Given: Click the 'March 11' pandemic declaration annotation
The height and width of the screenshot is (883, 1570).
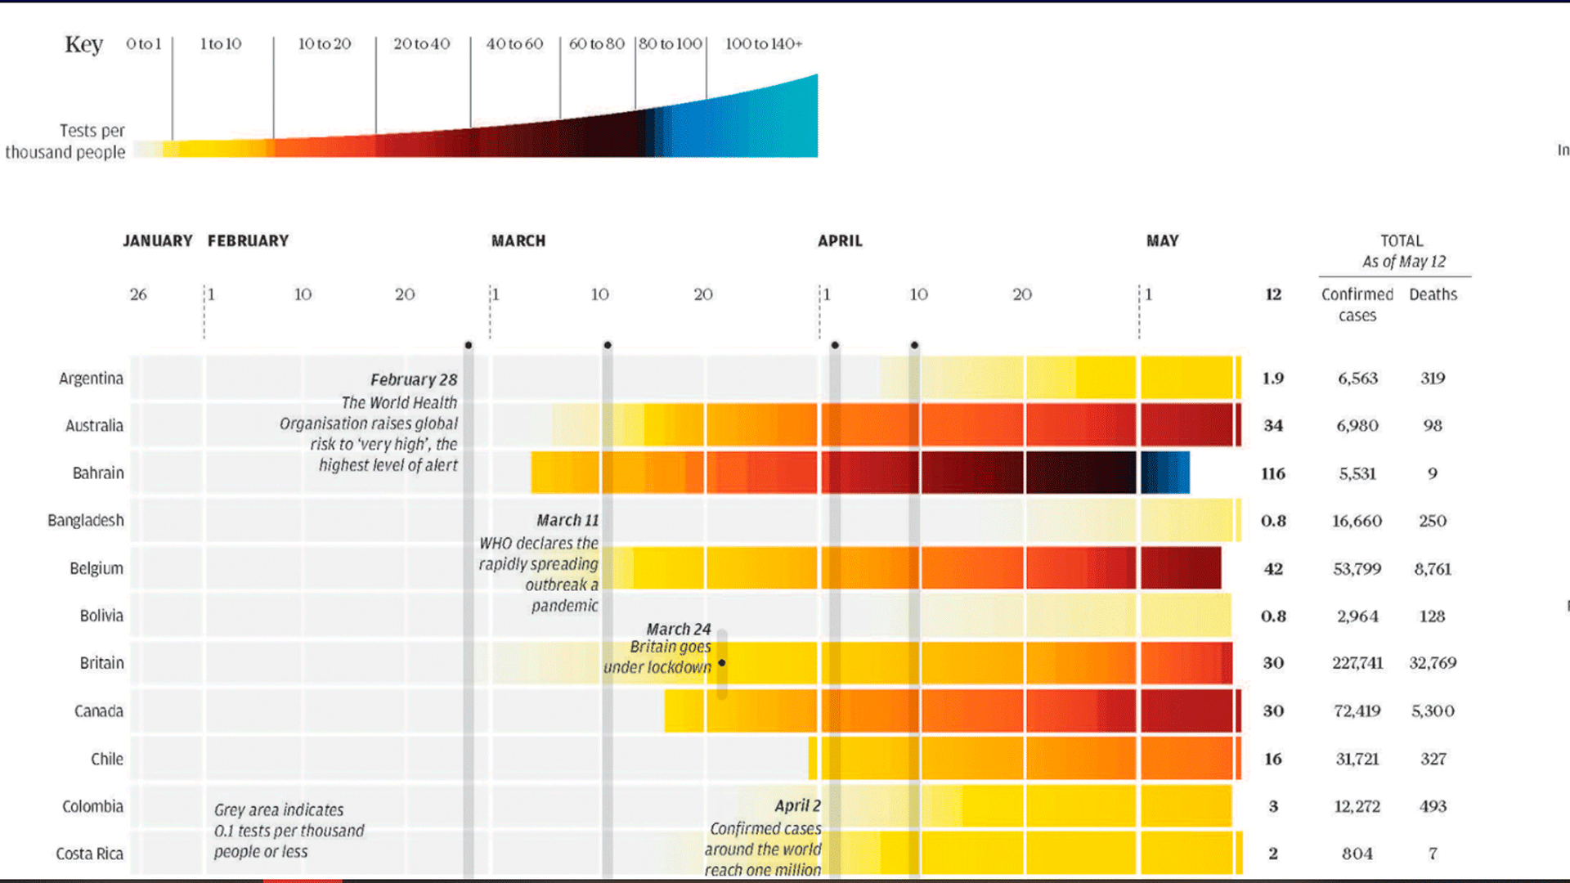Looking at the screenshot, I should pyautogui.click(x=539, y=563).
